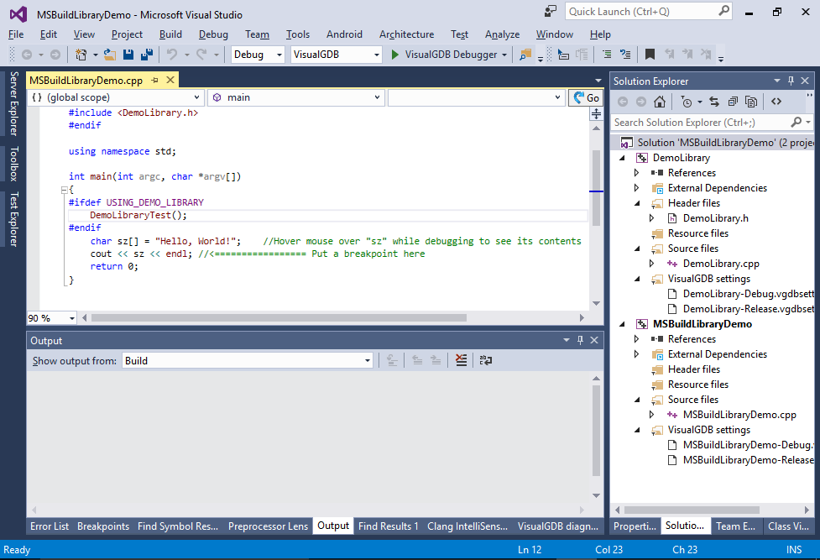Image resolution: width=820 pixels, height=560 pixels.
Task: Collapse the MSBuildLibraryDemo project node
Action: 622,324
